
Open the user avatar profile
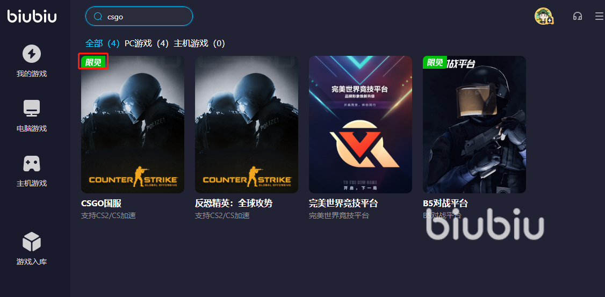(x=544, y=16)
